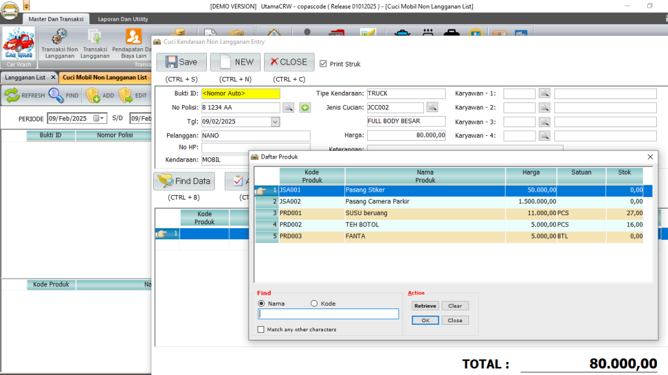Click the Refresh icon in list toolbar
Image resolution: width=668 pixels, height=375 pixels.
(x=12, y=95)
